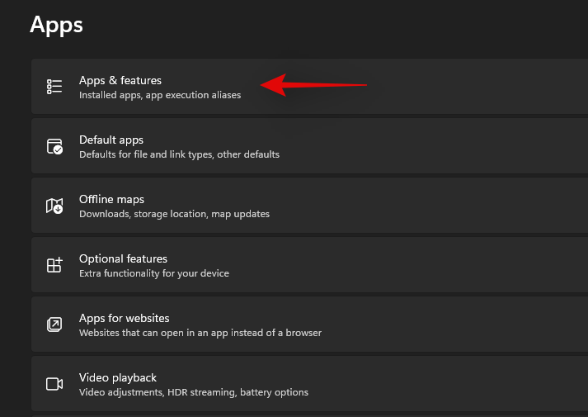Viewport: 588px width, 417px height.
Task: Click the Apps & features list icon
Action: pos(54,87)
